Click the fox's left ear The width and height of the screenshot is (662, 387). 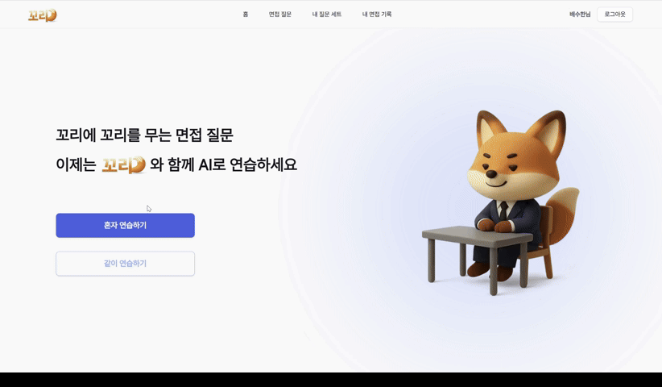[490, 127]
